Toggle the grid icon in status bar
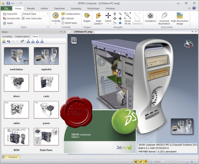Viewport: 199px width, 164px height. tap(146, 162)
